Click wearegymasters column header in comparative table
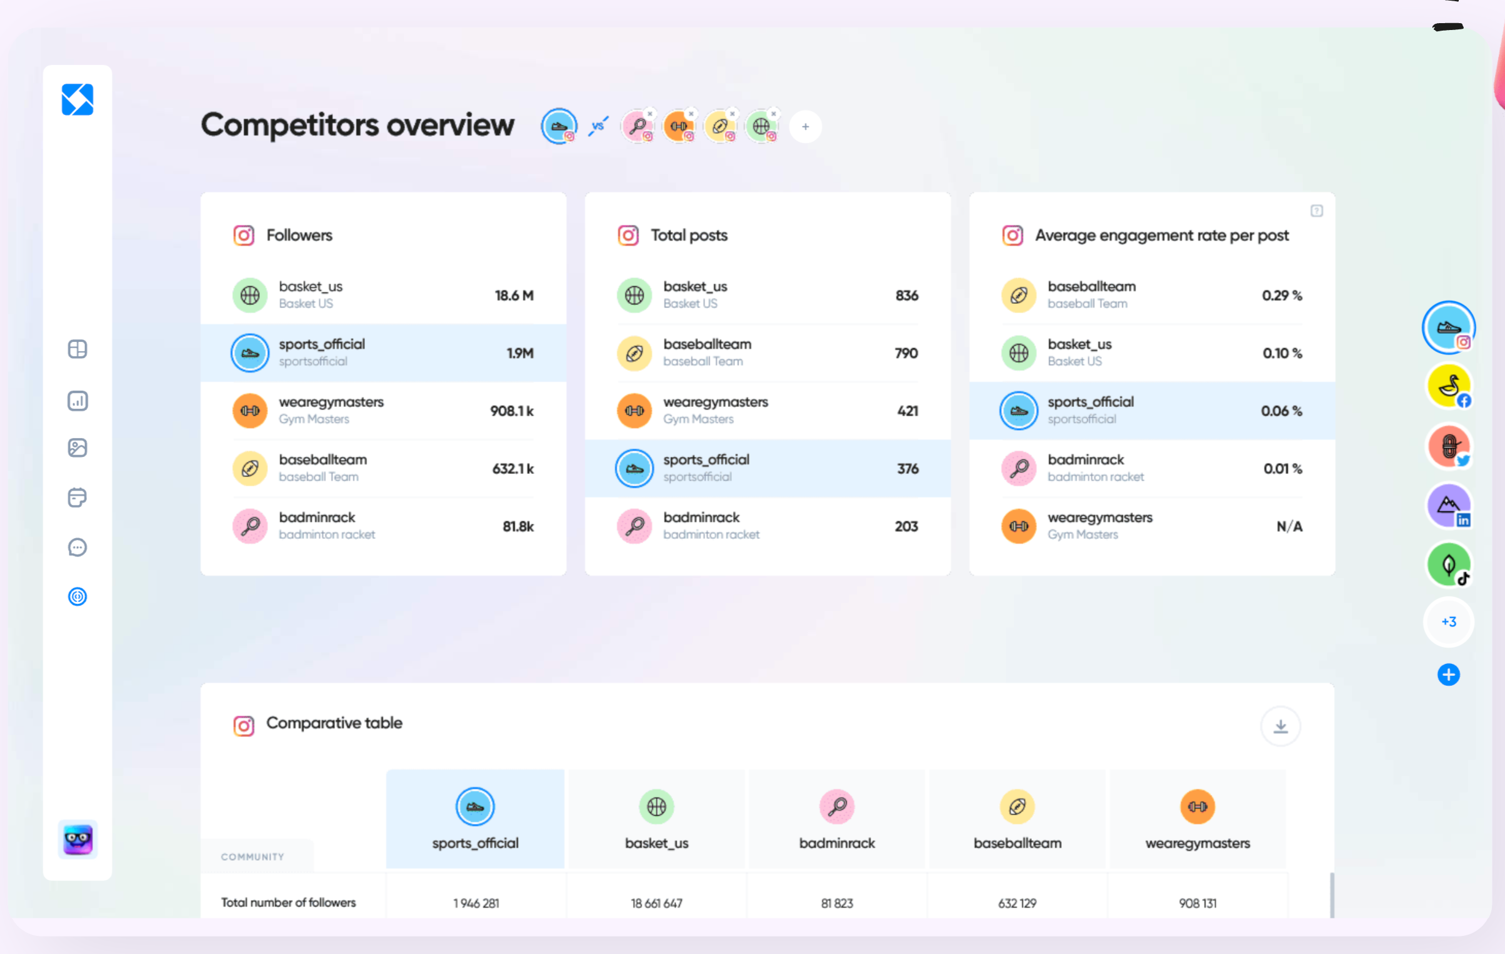 [x=1197, y=819]
